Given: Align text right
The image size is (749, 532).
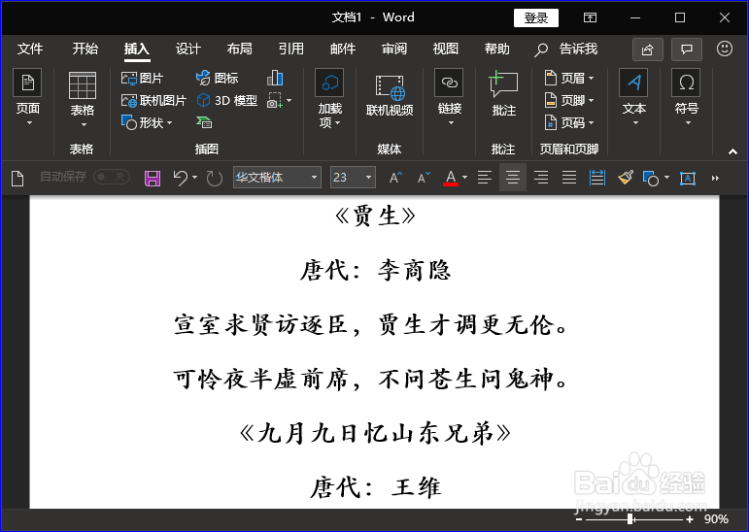Looking at the screenshot, I should 541,178.
